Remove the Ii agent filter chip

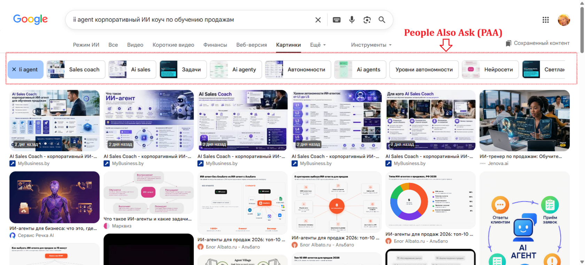[14, 69]
